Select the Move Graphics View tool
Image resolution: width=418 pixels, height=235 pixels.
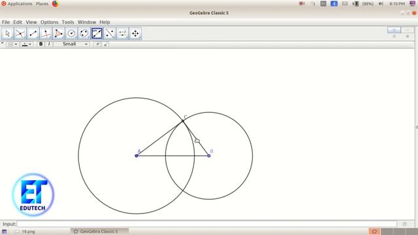coord(135,33)
